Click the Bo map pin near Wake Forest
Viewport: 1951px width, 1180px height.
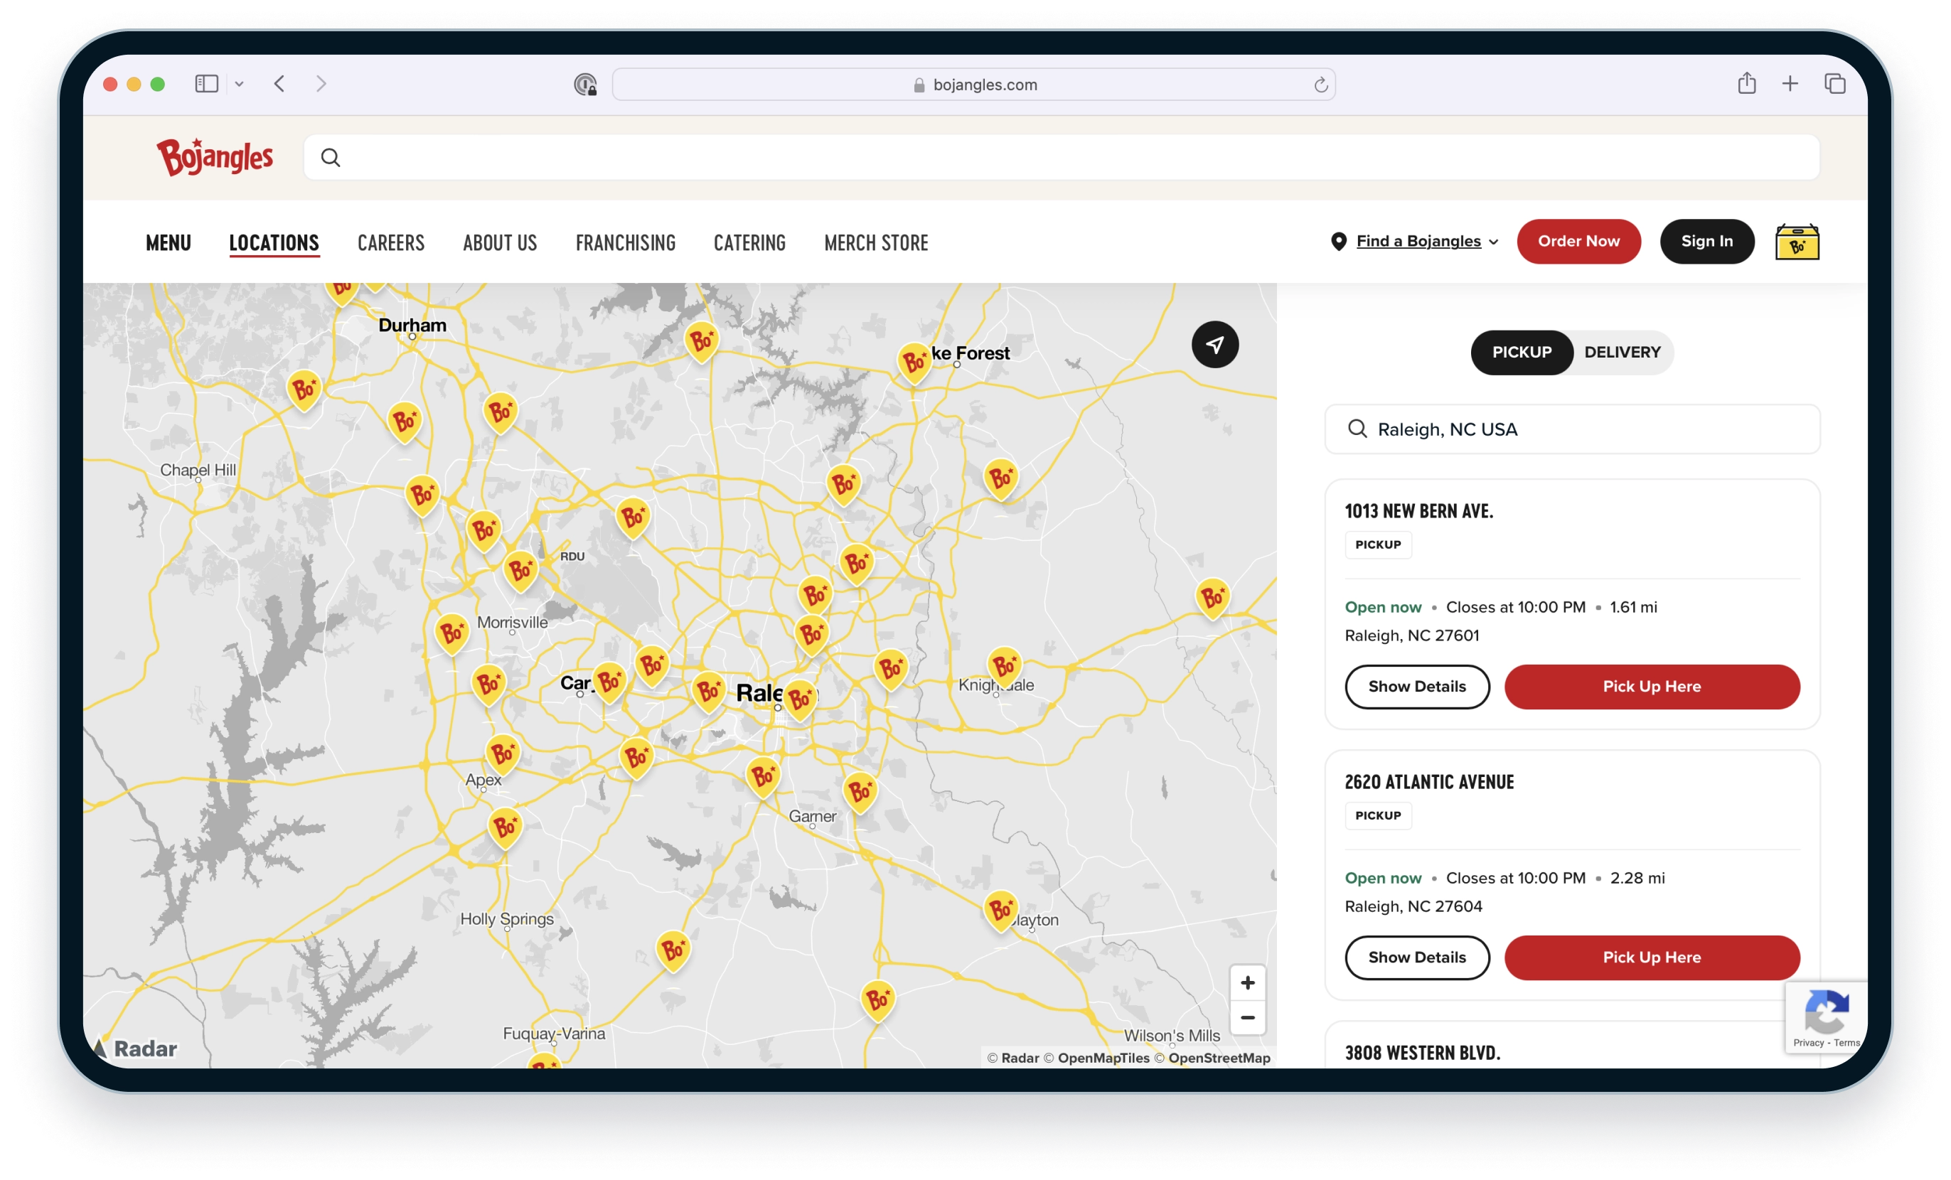point(914,363)
